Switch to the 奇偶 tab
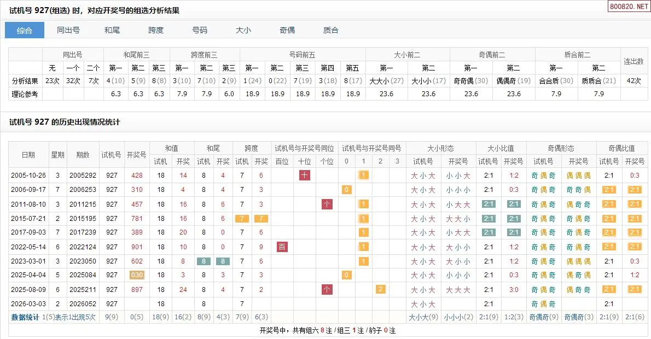 click(x=287, y=30)
